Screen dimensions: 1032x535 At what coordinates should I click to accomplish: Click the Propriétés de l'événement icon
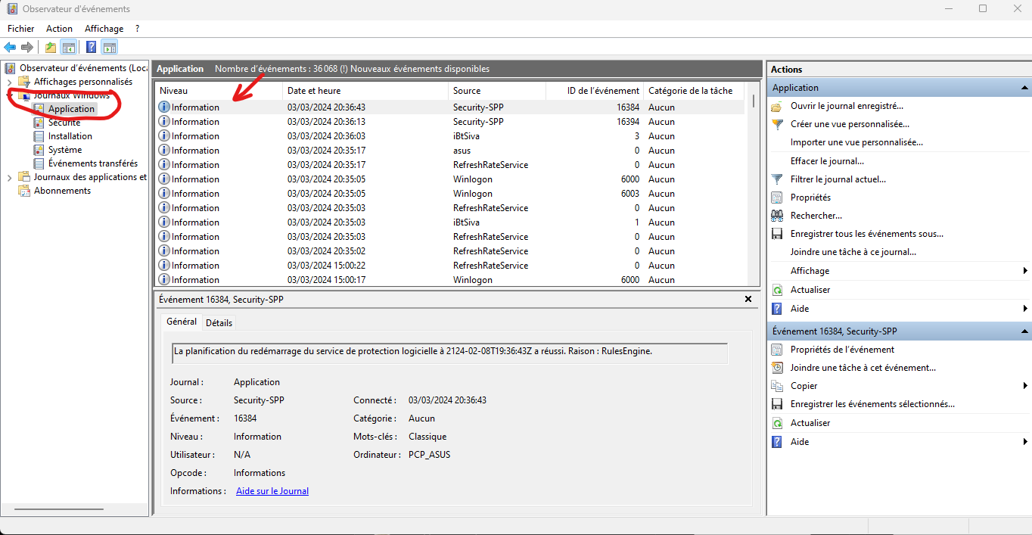777,350
